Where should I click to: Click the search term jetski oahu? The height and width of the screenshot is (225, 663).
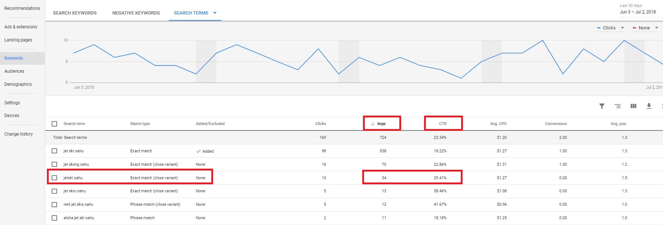coord(73,178)
